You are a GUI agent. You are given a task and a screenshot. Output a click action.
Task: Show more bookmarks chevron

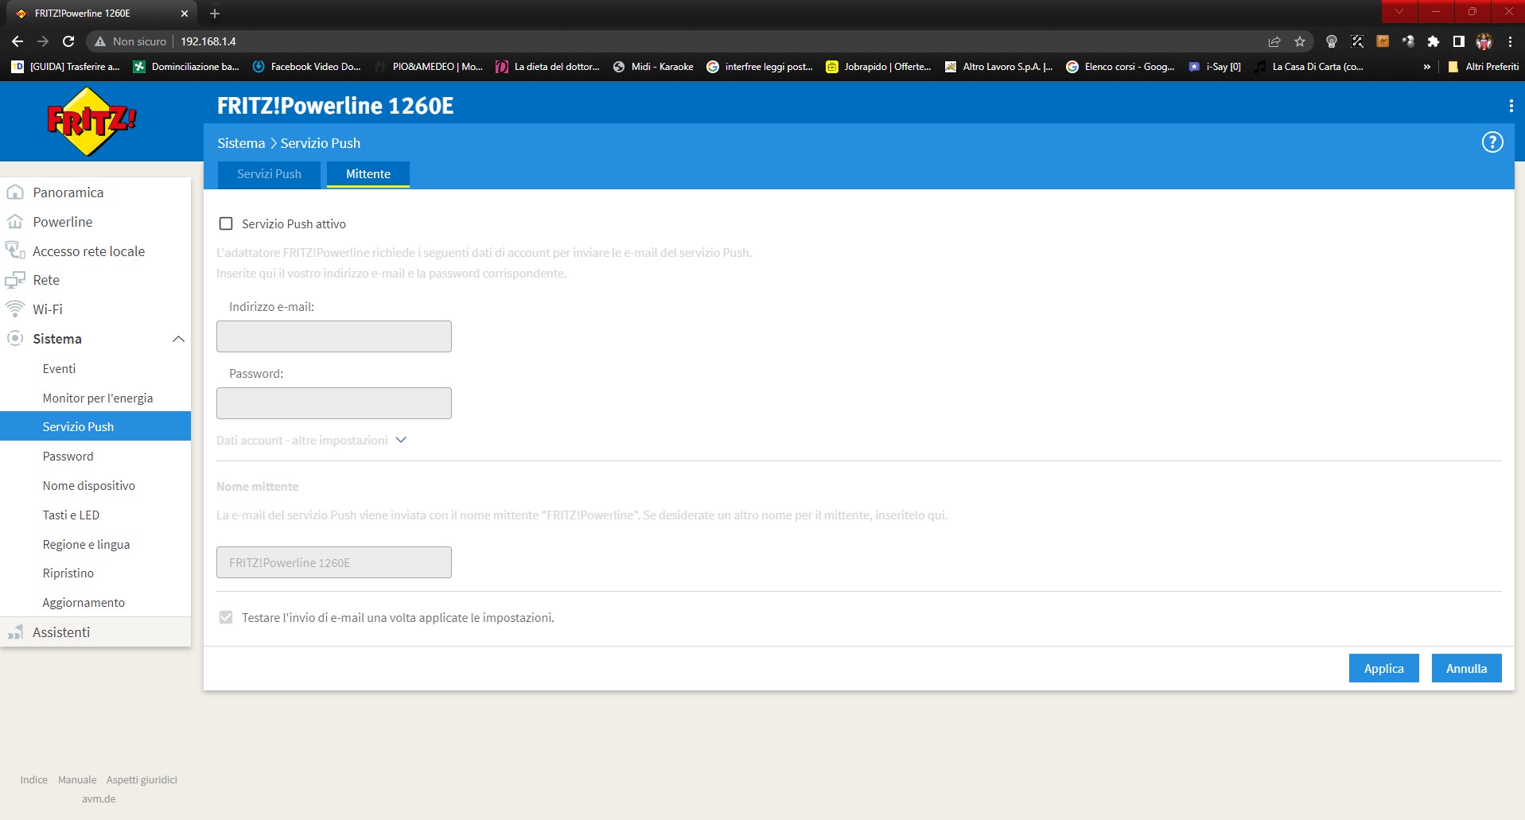click(x=1427, y=67)
